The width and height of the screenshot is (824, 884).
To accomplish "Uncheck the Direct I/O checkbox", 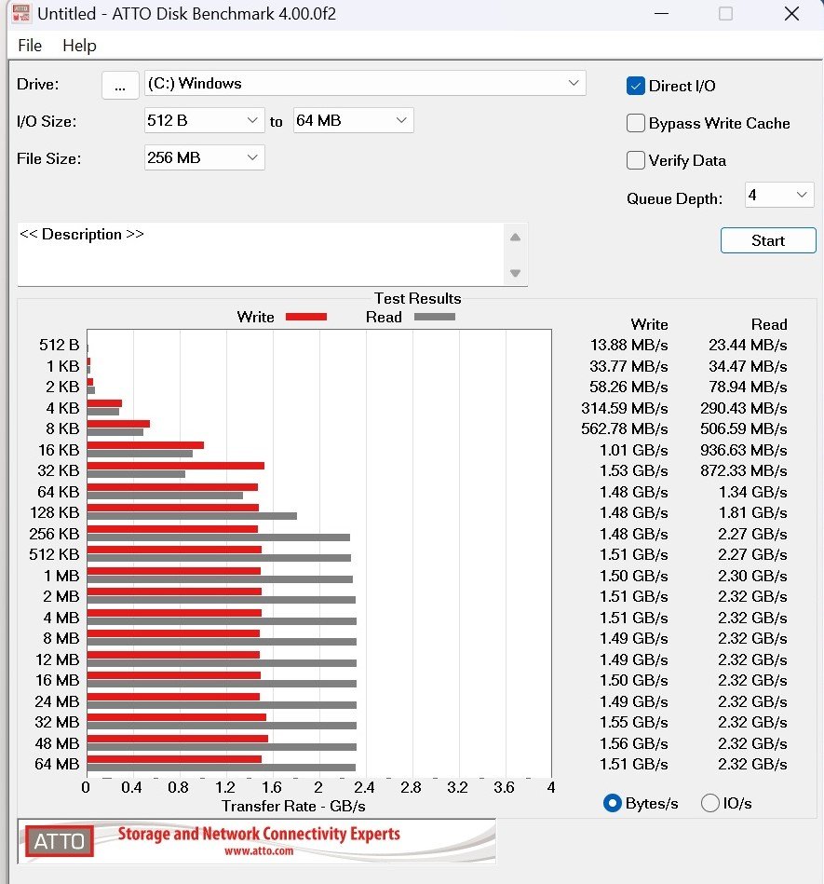I will click(x=636, y=86).
